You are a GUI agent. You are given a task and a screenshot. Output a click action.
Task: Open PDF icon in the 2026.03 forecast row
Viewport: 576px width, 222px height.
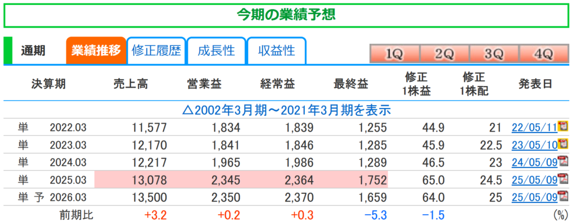coord(562,197)
